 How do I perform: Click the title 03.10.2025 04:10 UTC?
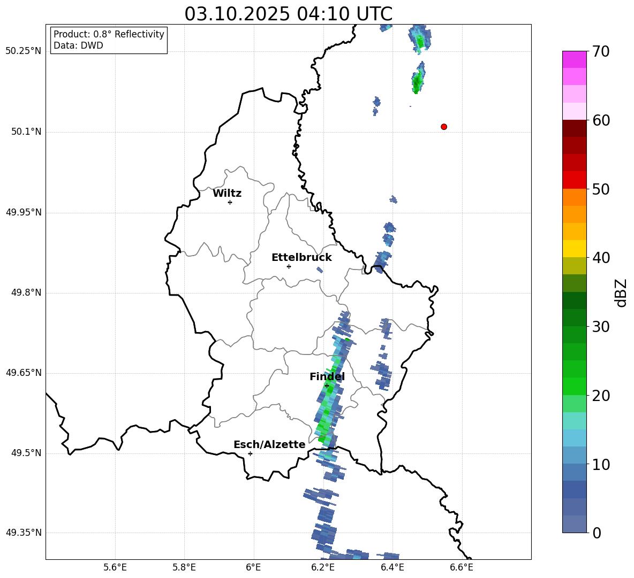(288, 14)
